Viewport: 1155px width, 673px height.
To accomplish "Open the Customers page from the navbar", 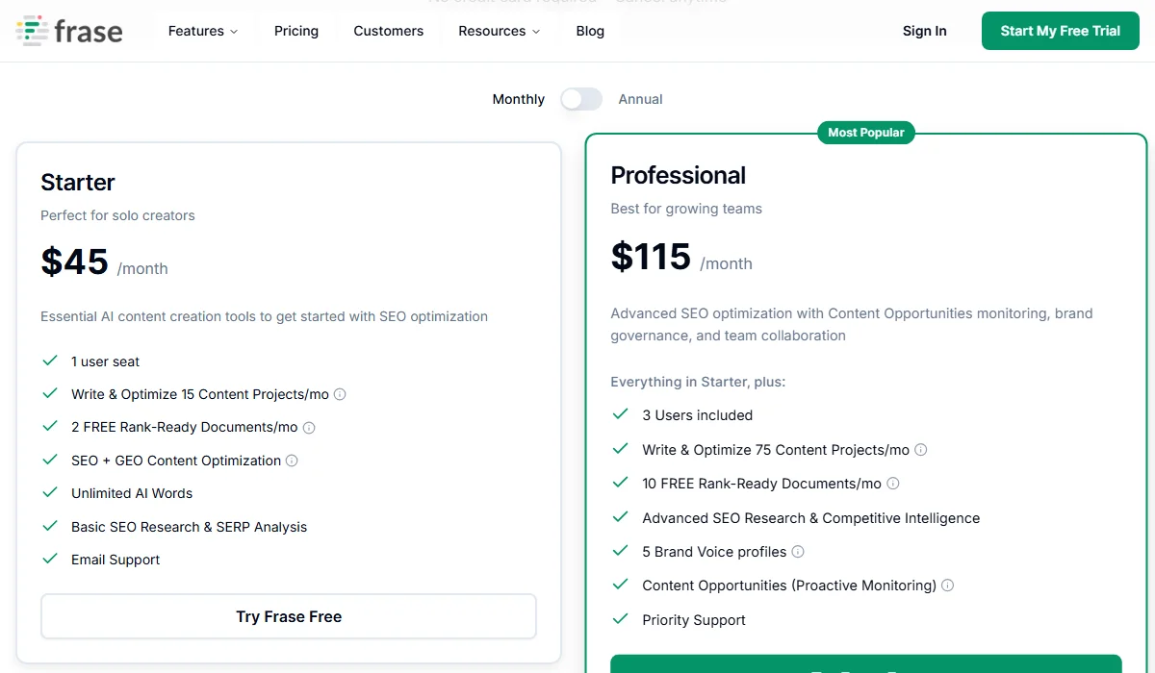I will (x=388, y=31).
